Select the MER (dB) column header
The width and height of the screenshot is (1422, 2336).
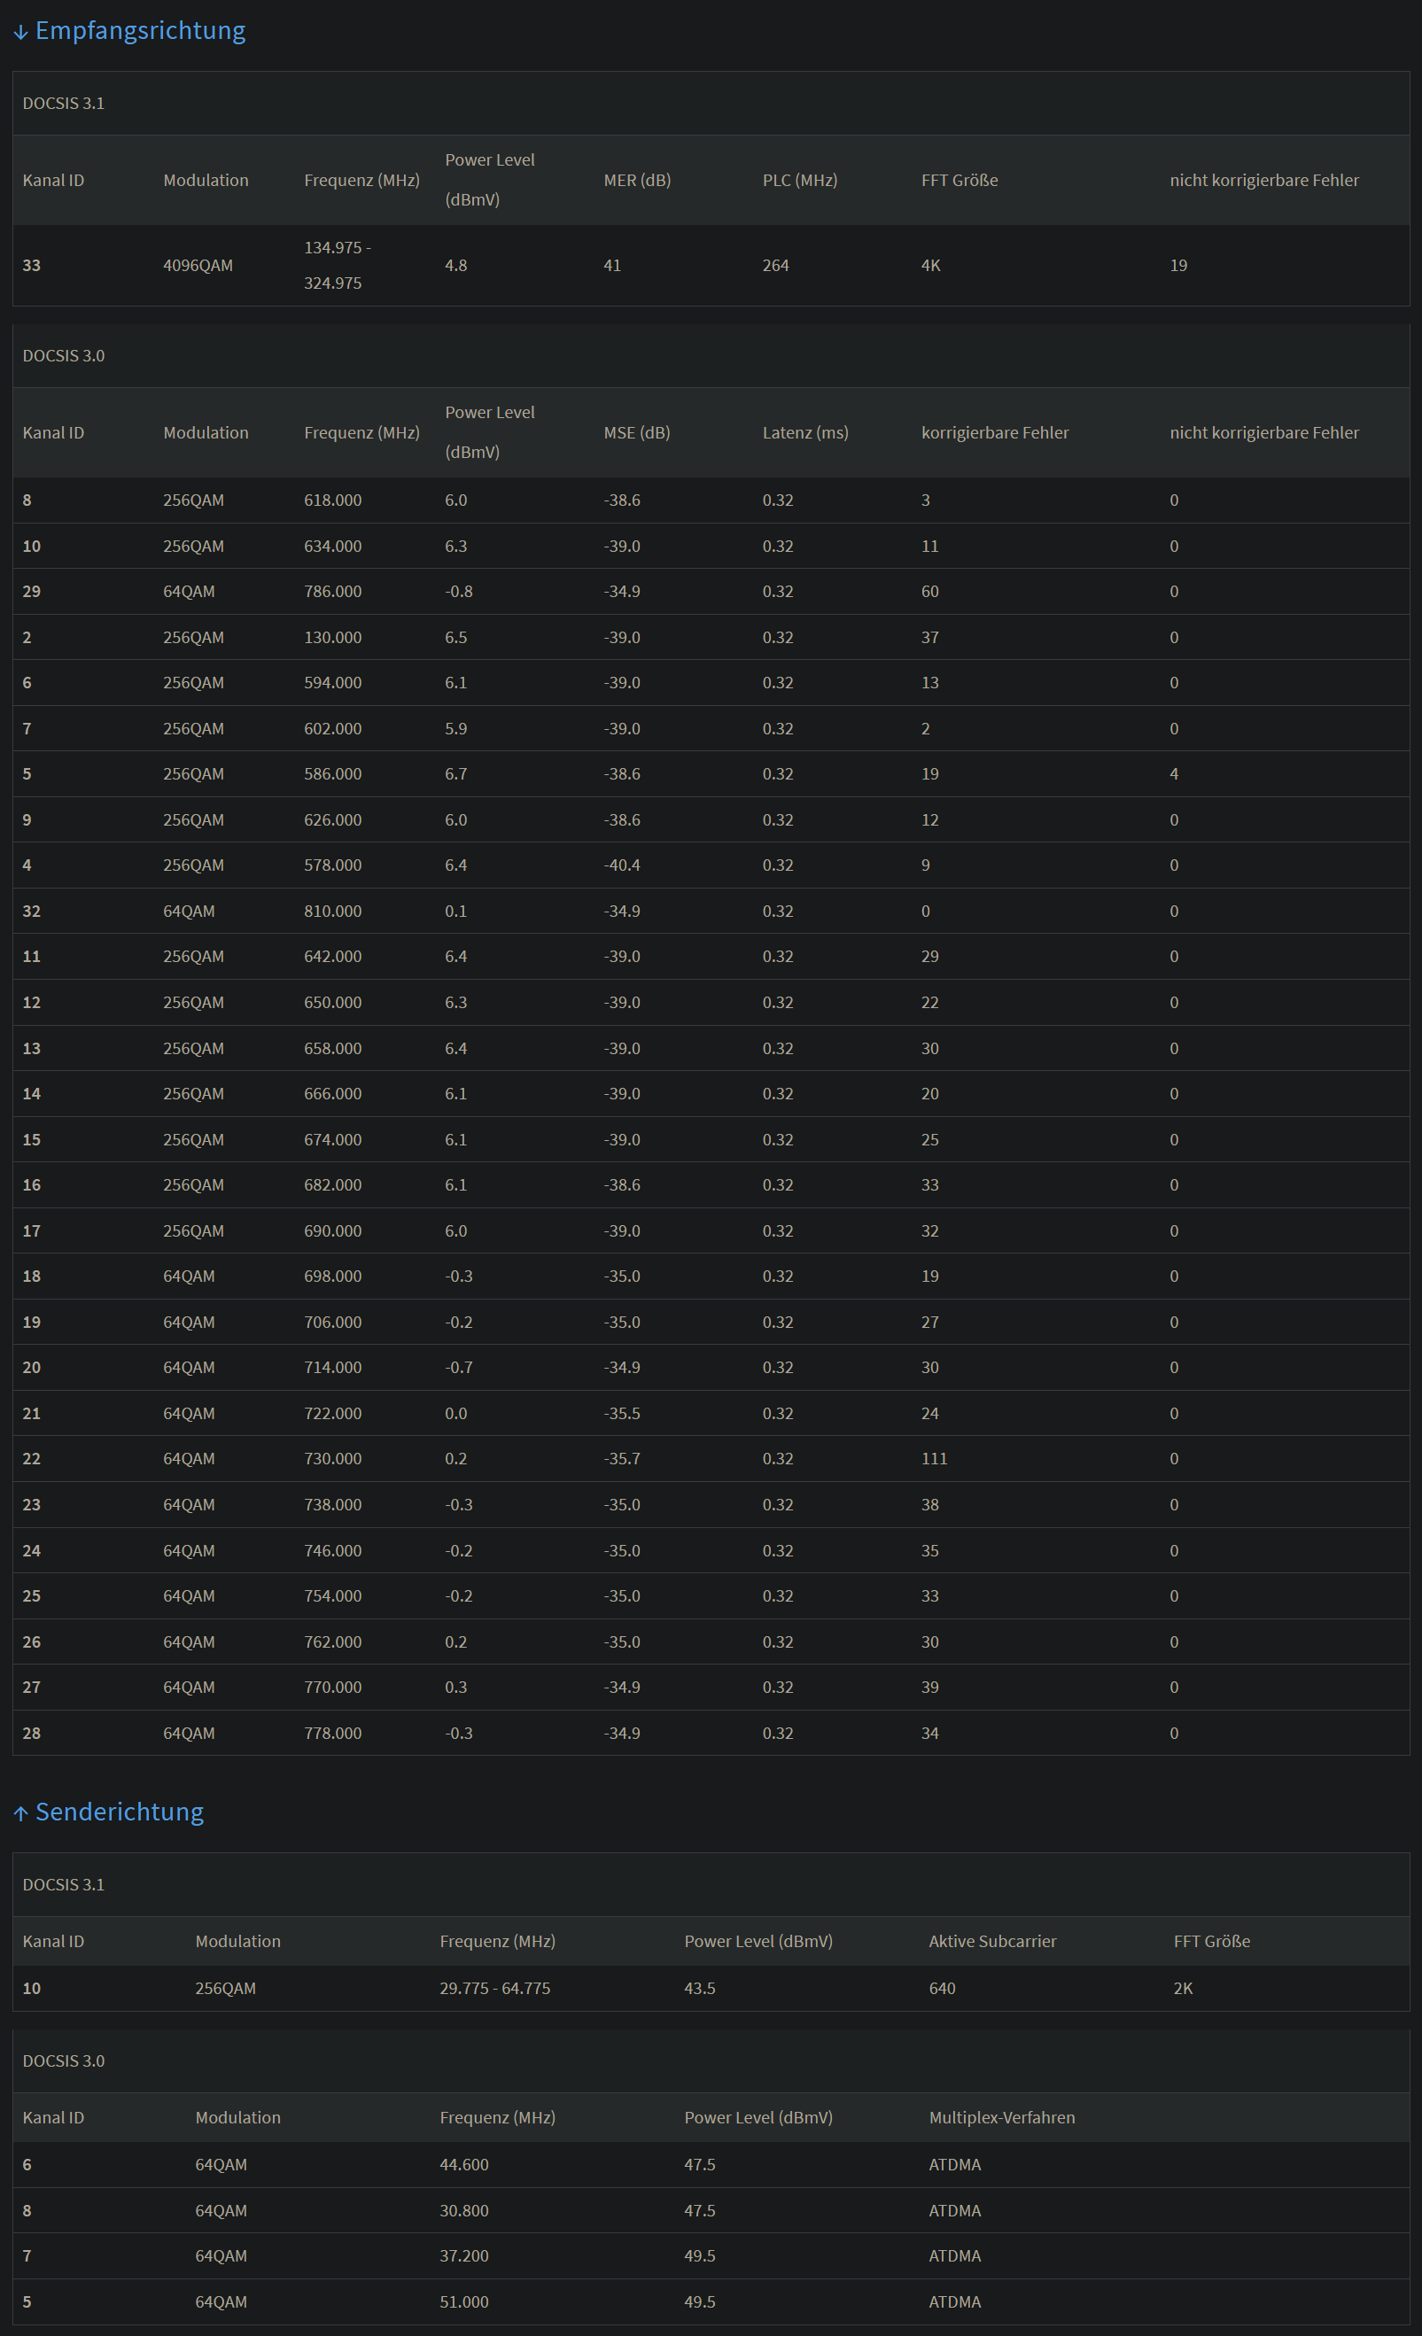[636, 180]
